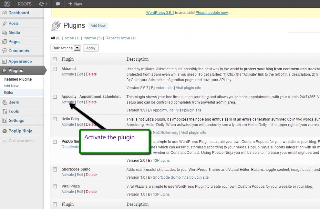Click the Plugins plug icon in sidebar
Image resolution: width=320 pixels, height=209 pixels.
coord(4,70)
